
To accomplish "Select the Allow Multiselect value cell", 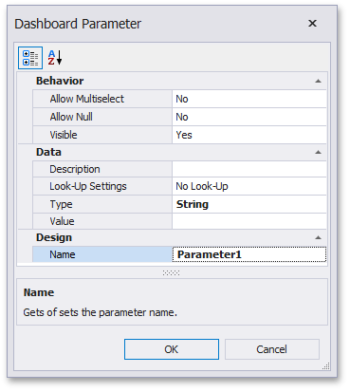I will click(249, 99).
